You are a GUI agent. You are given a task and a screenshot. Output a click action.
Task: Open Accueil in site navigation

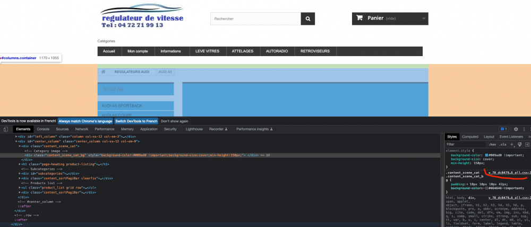109,51
